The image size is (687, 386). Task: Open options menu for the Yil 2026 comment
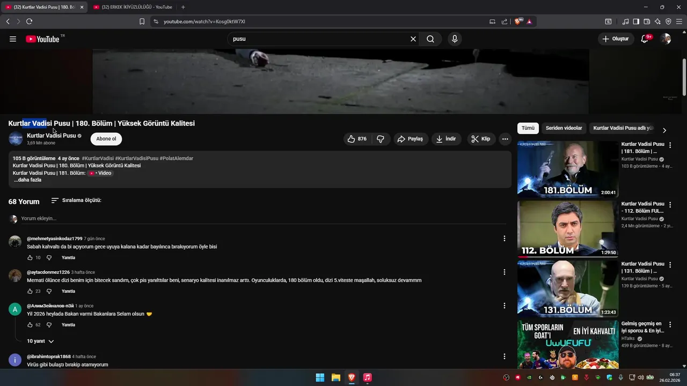(504, 306)
